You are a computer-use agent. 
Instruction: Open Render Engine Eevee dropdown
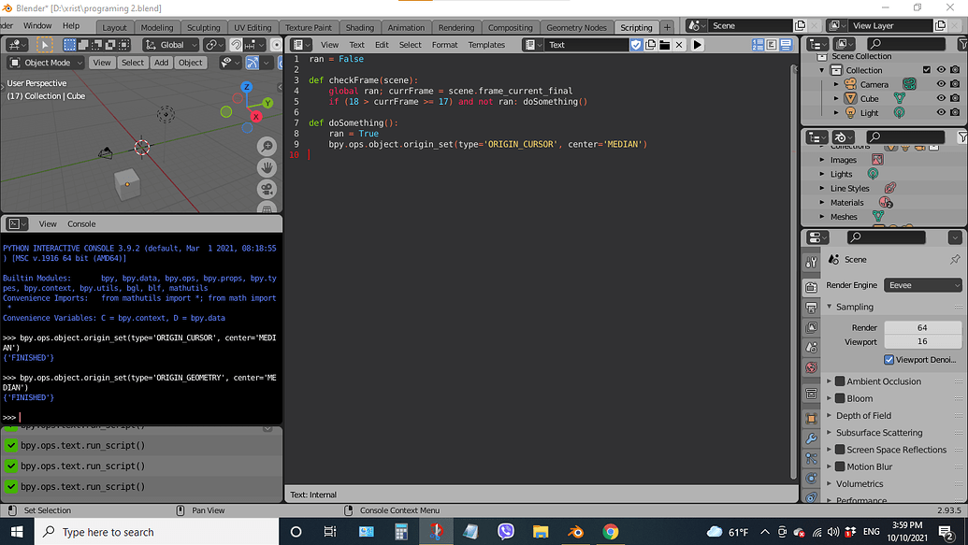[x=923, y=285]
